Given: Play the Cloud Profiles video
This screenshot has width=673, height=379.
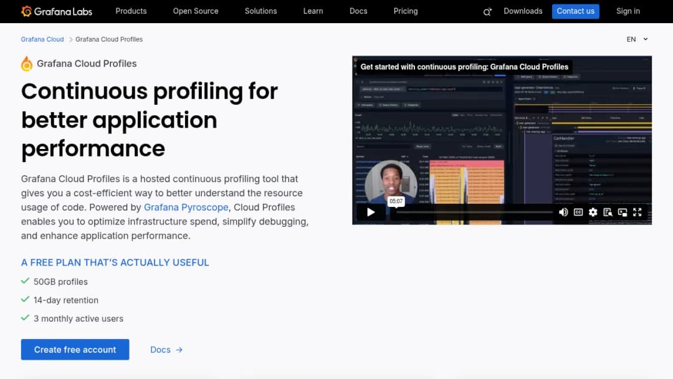Looking at the screenshot, I should tap(371, 212).
